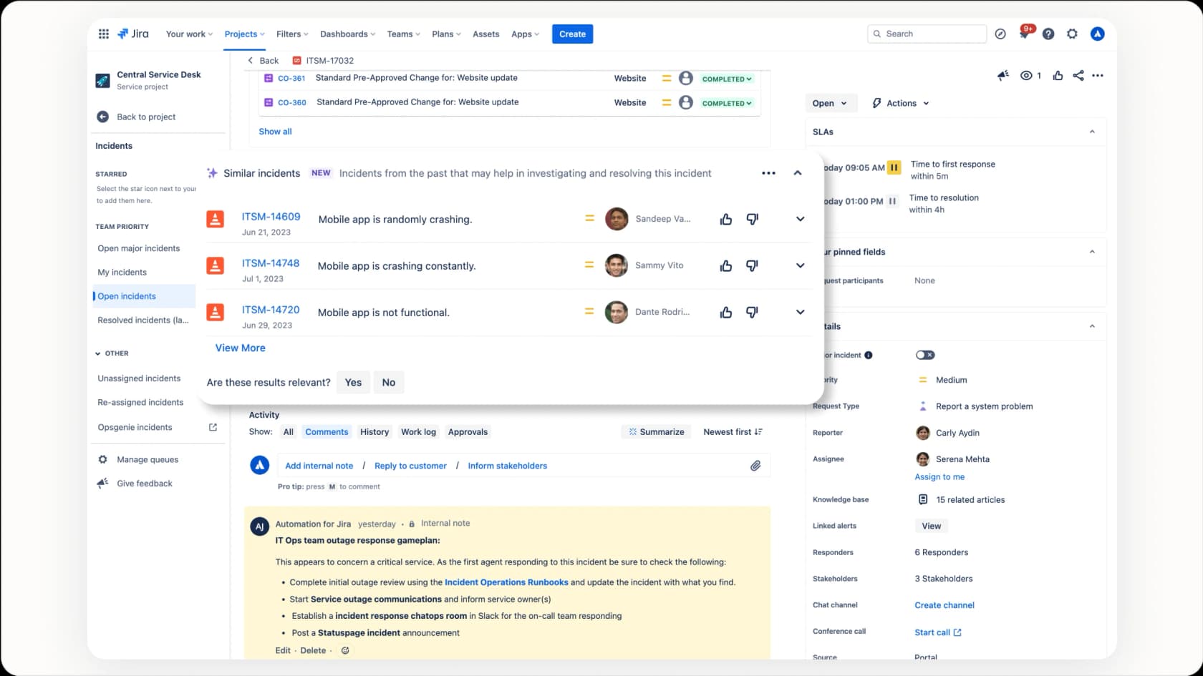The height and width of the screenshot is (676, 1203).
Task: Pause icon for Time to first response SLA
Action: (x=894, y=167)
